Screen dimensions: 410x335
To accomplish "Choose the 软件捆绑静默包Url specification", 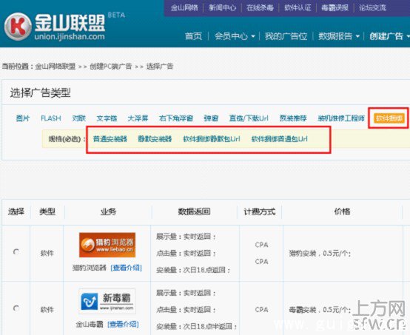I will coord(212,139).
